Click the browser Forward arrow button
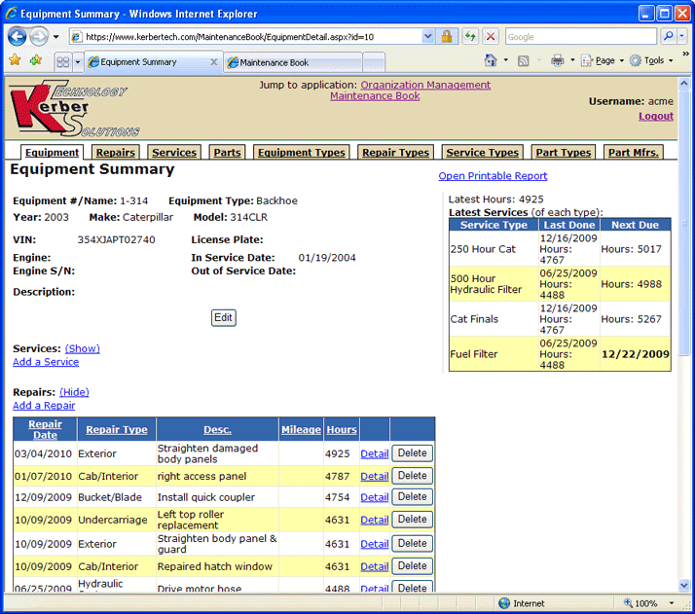The width and height of the screenshot is (695, 614). pyautogui.click(x=39, y=36)
